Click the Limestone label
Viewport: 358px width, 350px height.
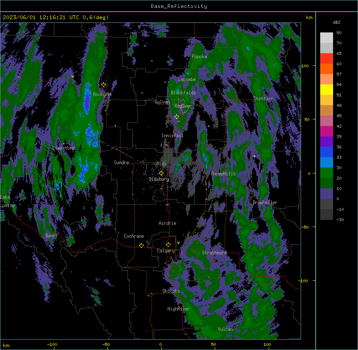coord(64,148)
